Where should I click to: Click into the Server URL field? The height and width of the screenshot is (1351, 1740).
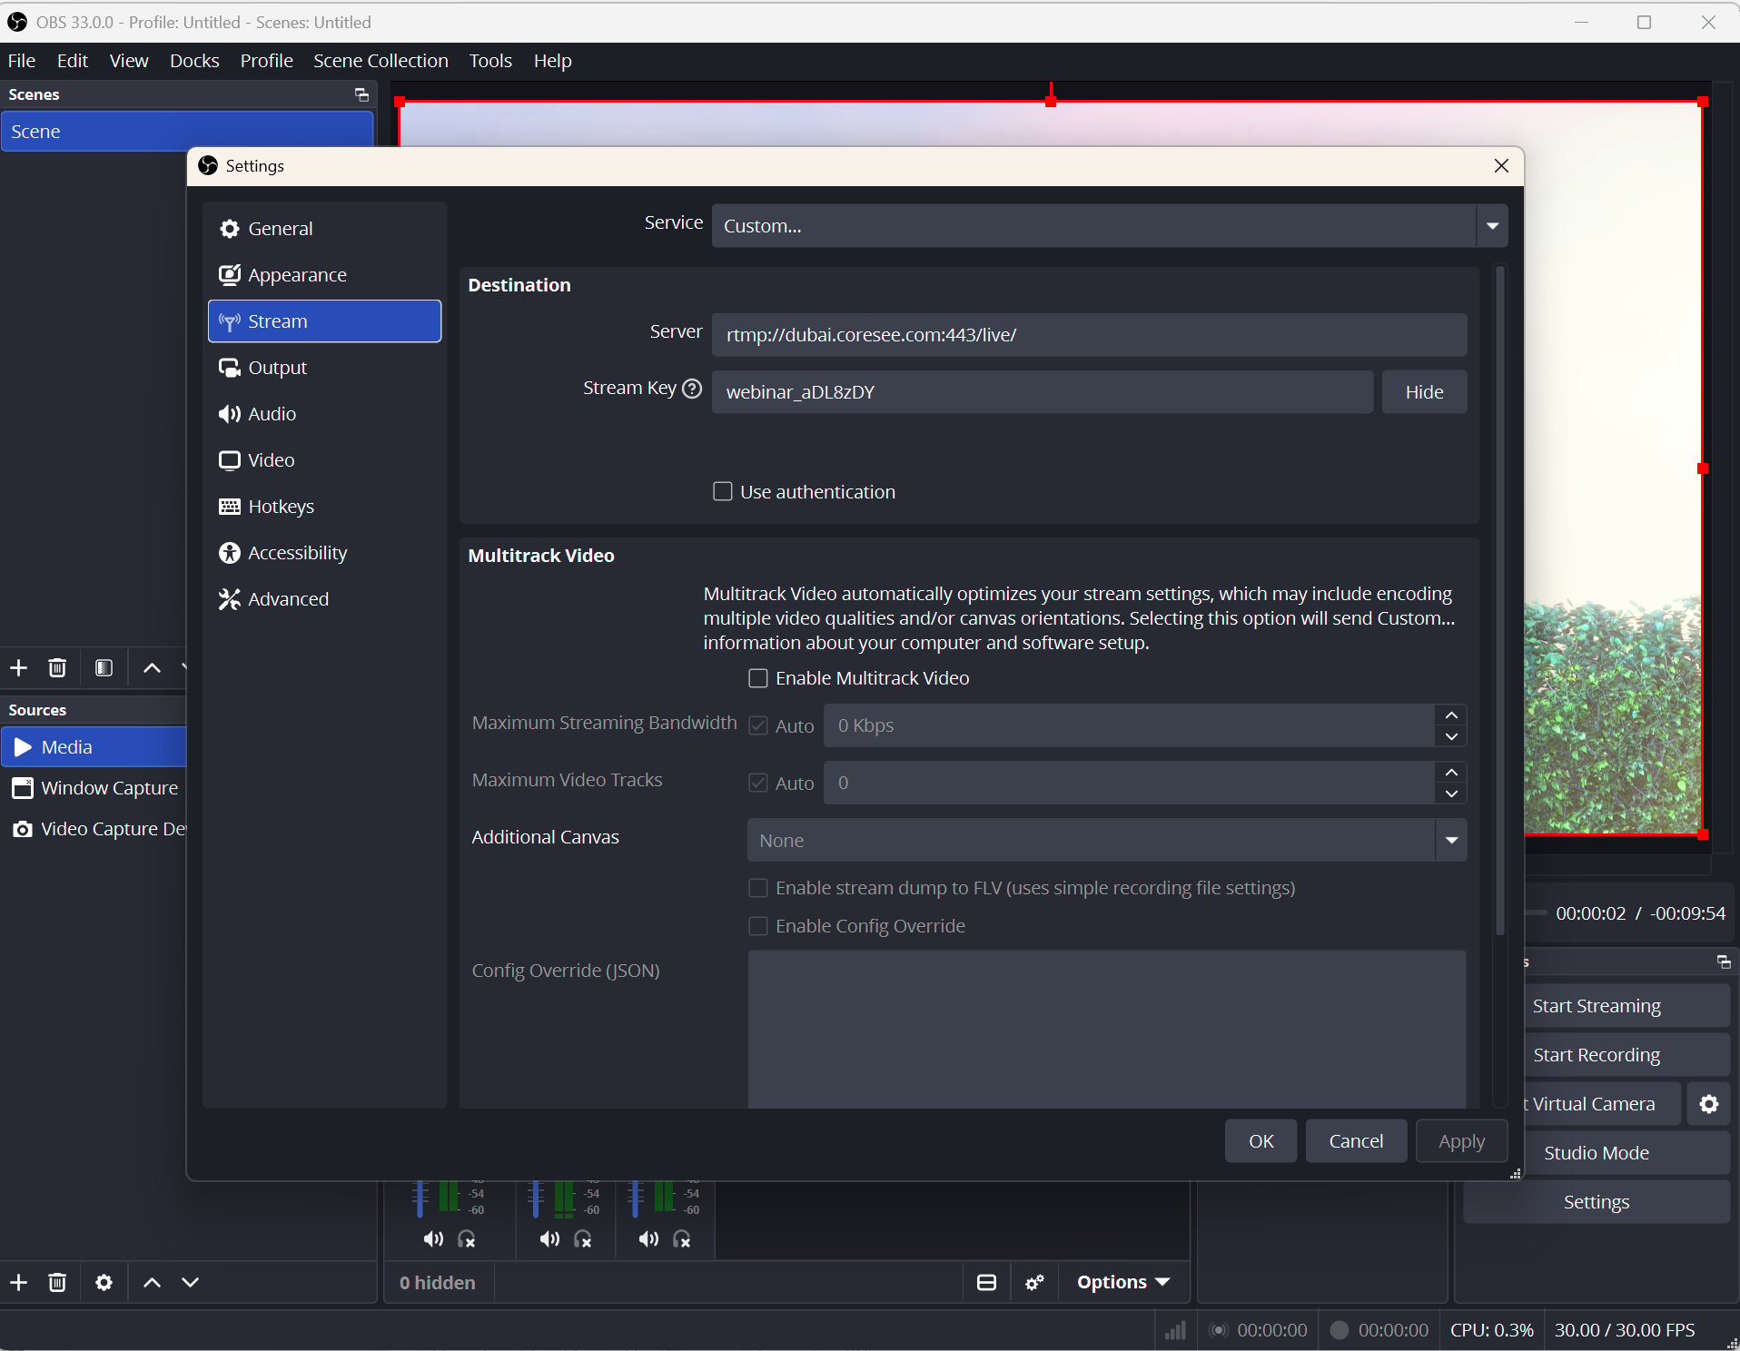1089,335
